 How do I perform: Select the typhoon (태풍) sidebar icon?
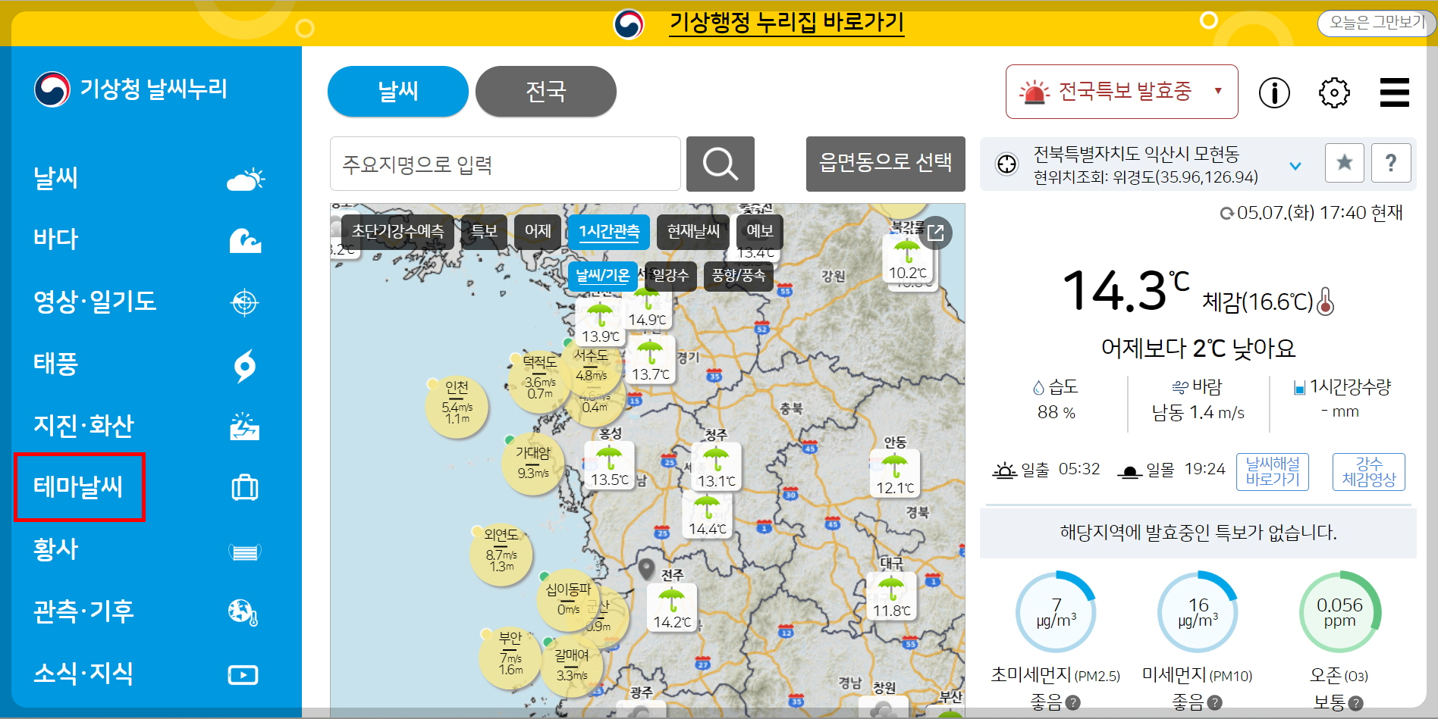(243, 366)
